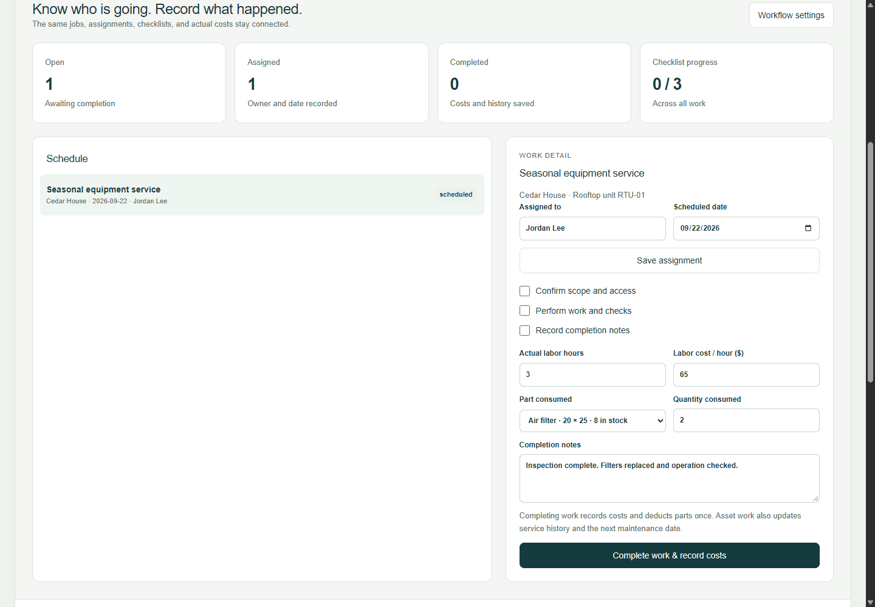This screenshot has height=607, width=875.
Task: Select the Seasonal equipment service schedule row
Action: click(262, 195)
